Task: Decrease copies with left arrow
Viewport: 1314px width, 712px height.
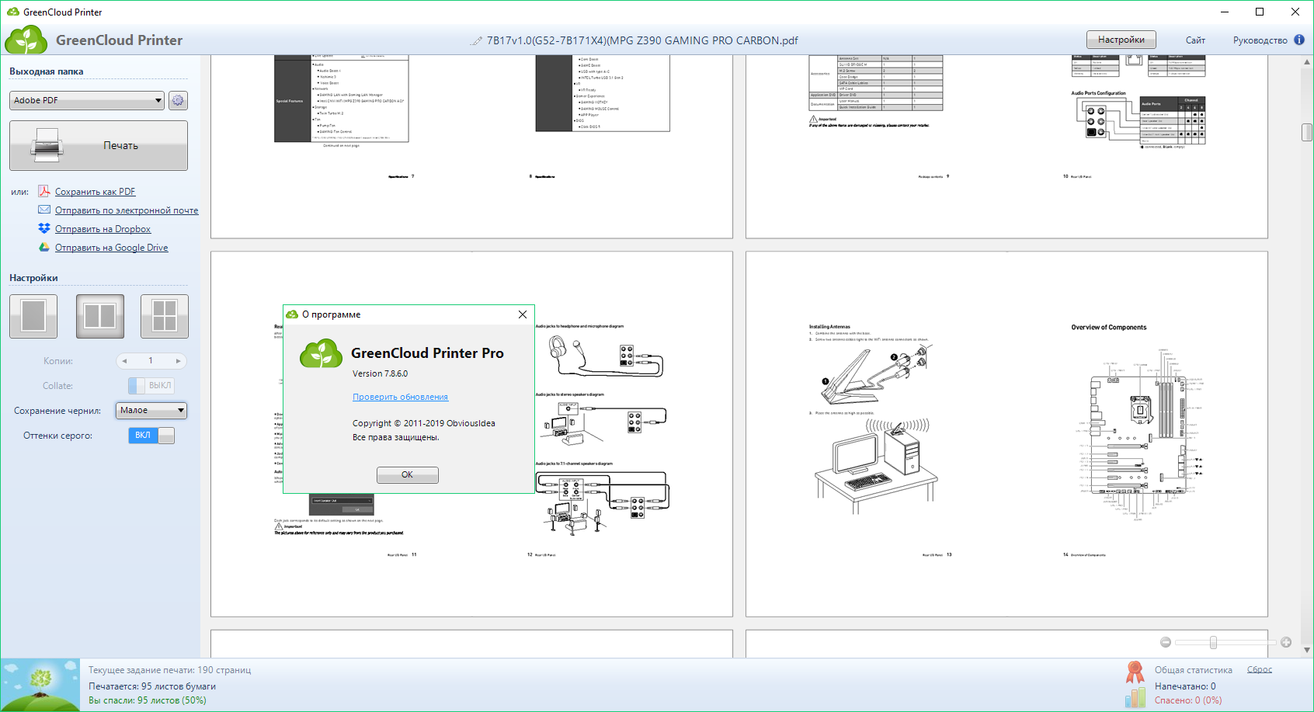Action: (x=124, y=361)
